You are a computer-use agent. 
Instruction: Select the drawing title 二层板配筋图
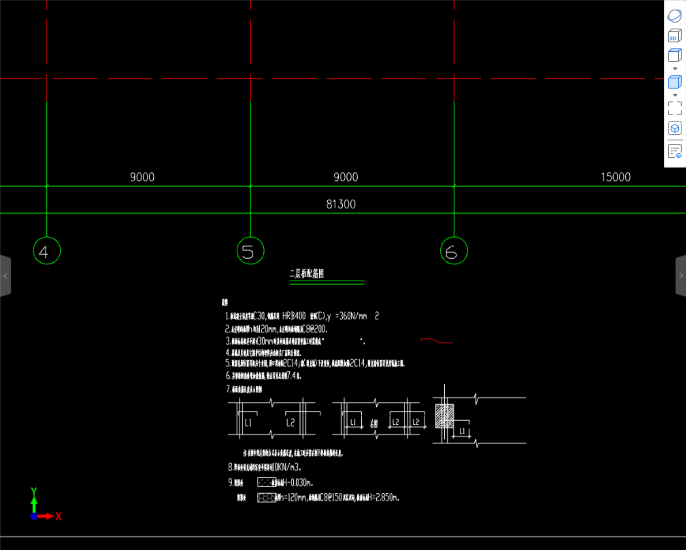(307, 274)
